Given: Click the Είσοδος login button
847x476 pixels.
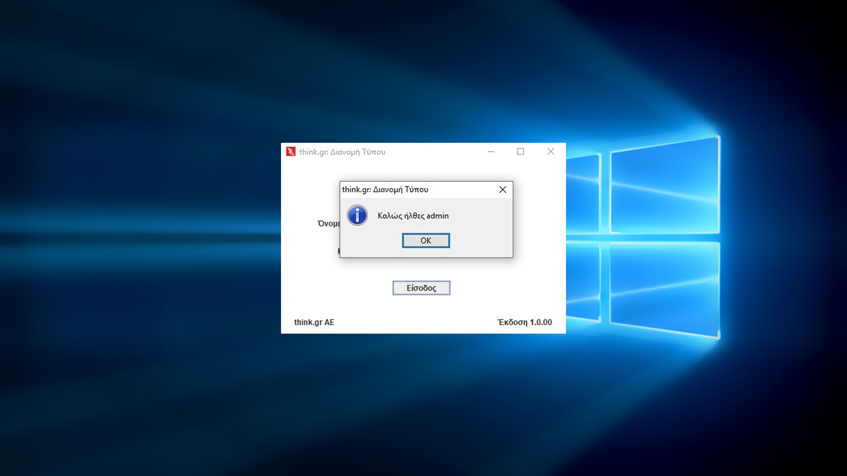Looking at the screenshot, I should pyautogui.click(x=421, y=288).
